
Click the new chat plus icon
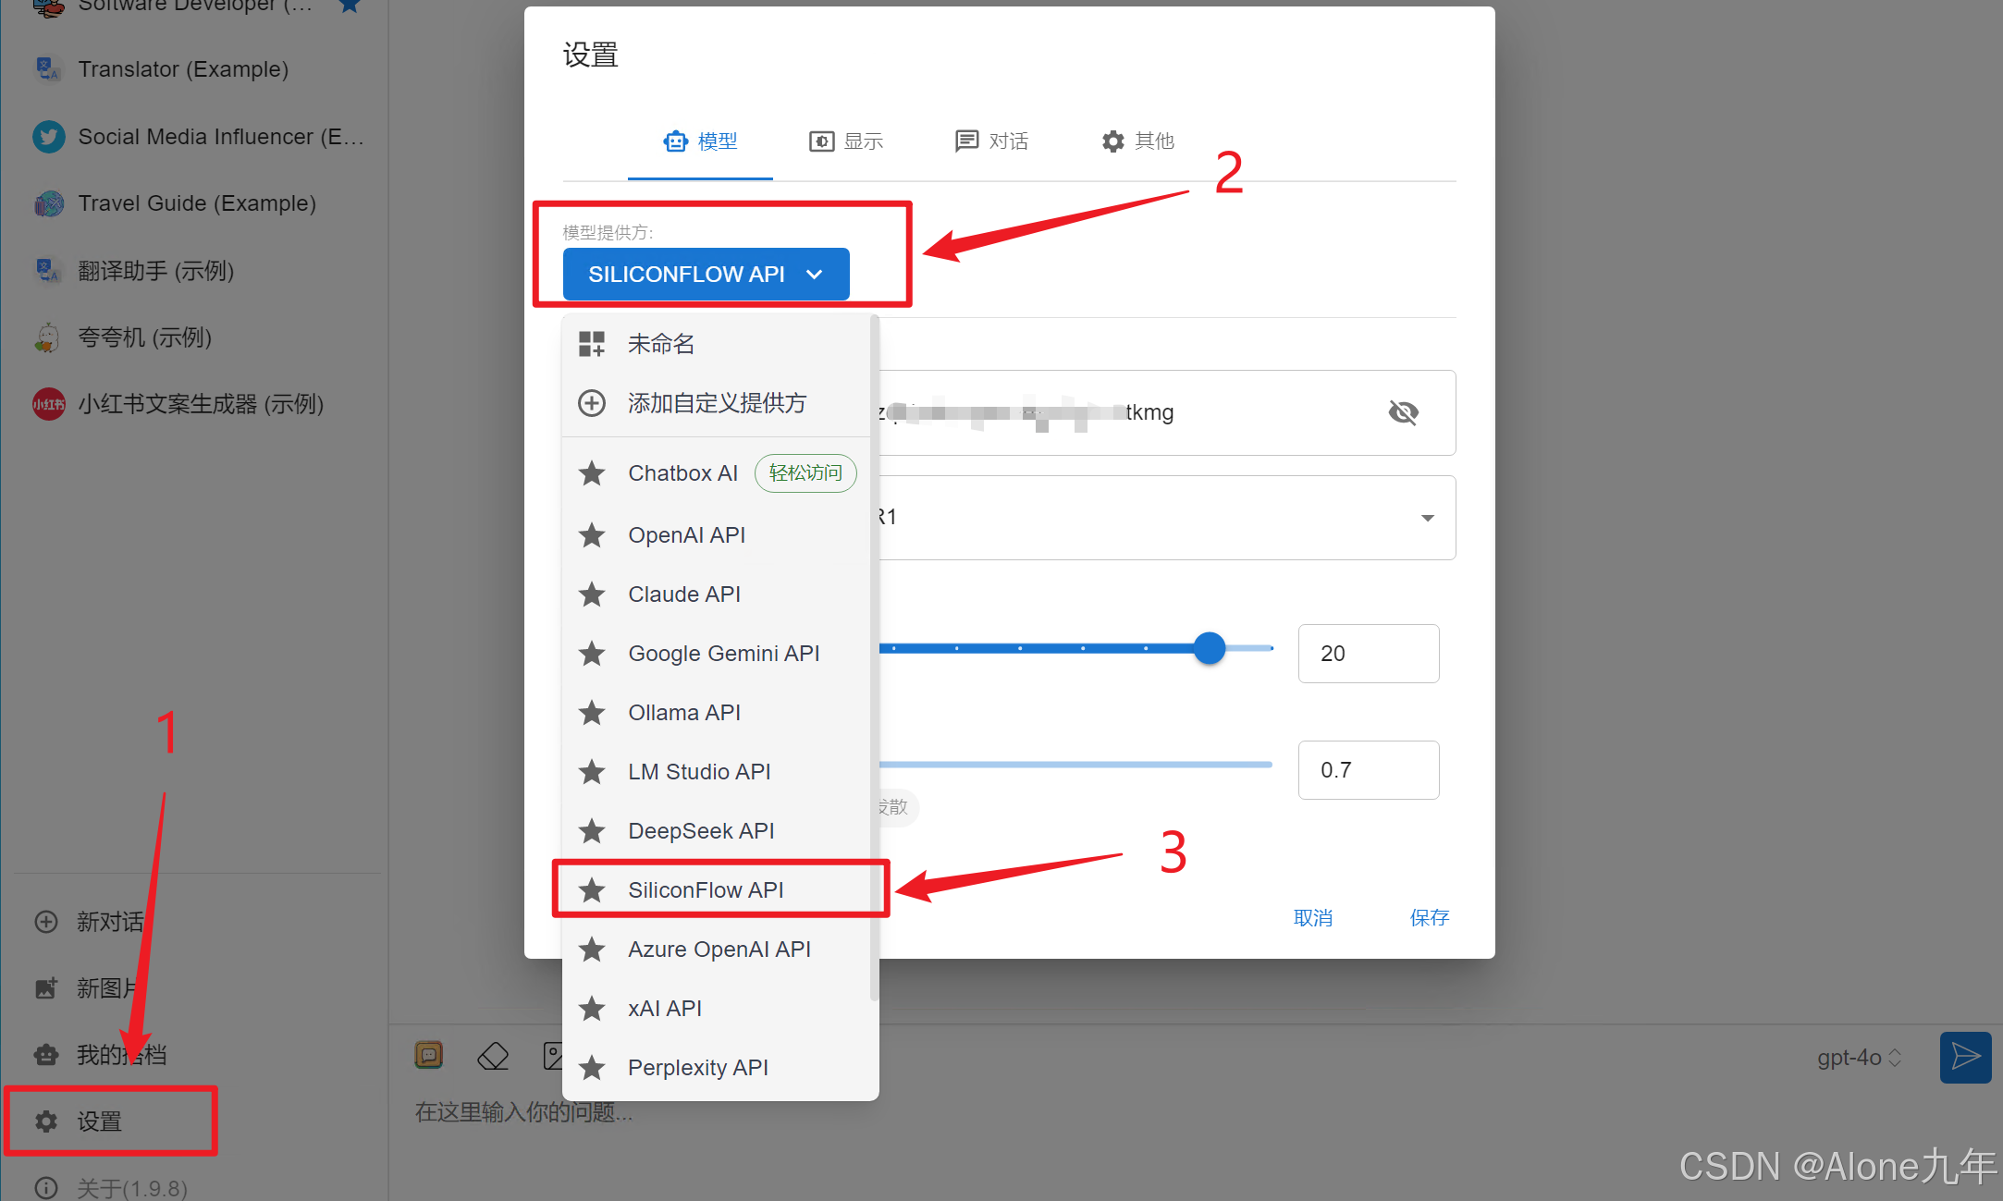pyautogui.click(x=46, y=922)
